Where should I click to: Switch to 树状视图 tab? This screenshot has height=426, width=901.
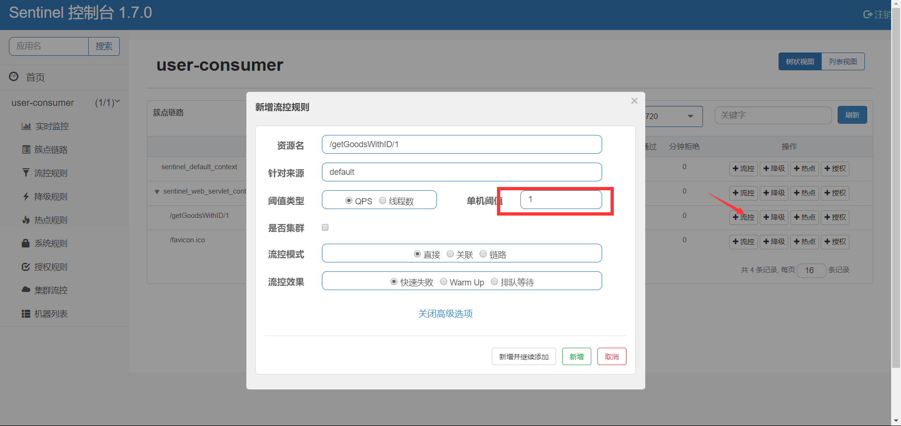(800, 61)
